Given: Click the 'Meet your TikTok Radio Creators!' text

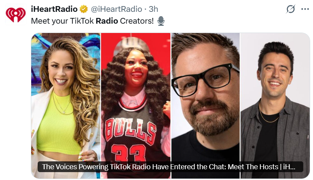Looking at the screenshot, I should coord(92,21).
